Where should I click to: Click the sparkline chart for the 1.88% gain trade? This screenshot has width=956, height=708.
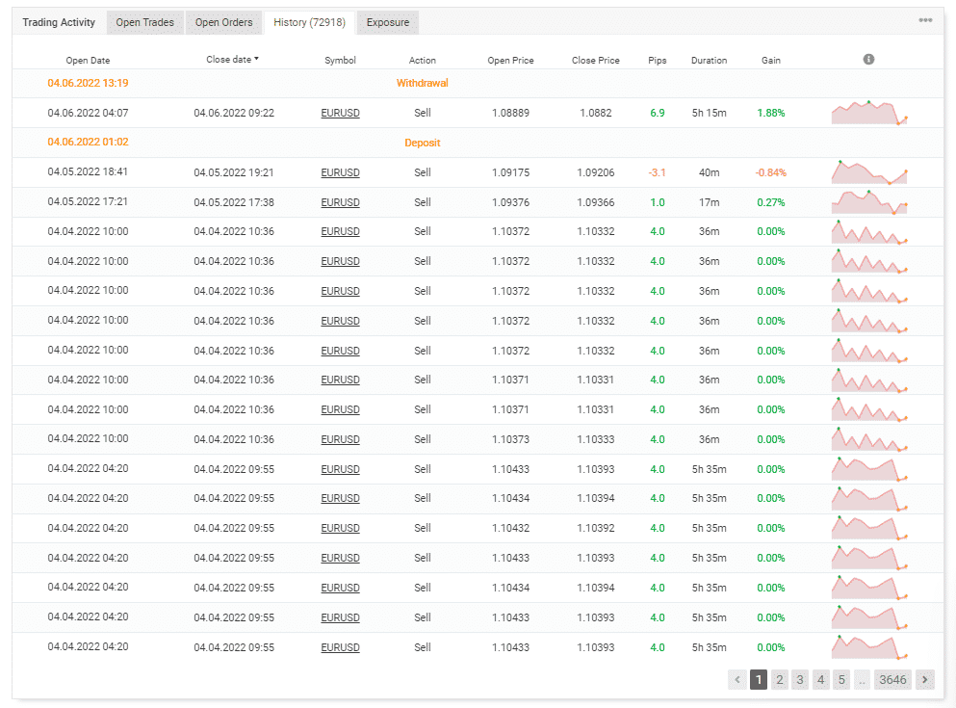pyautogui.click(x=869, y=113)
